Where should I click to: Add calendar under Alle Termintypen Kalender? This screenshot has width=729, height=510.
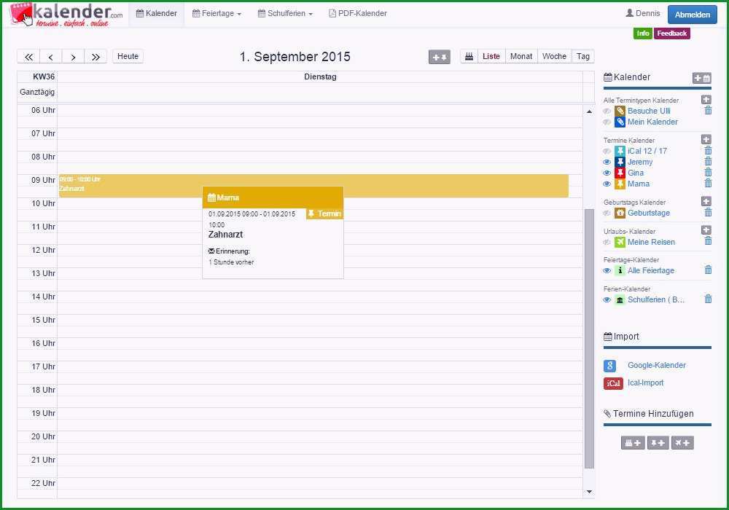click(706, 99)
